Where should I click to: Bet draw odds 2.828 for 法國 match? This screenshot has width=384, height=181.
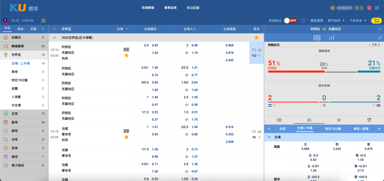click(x=229, y=142)
